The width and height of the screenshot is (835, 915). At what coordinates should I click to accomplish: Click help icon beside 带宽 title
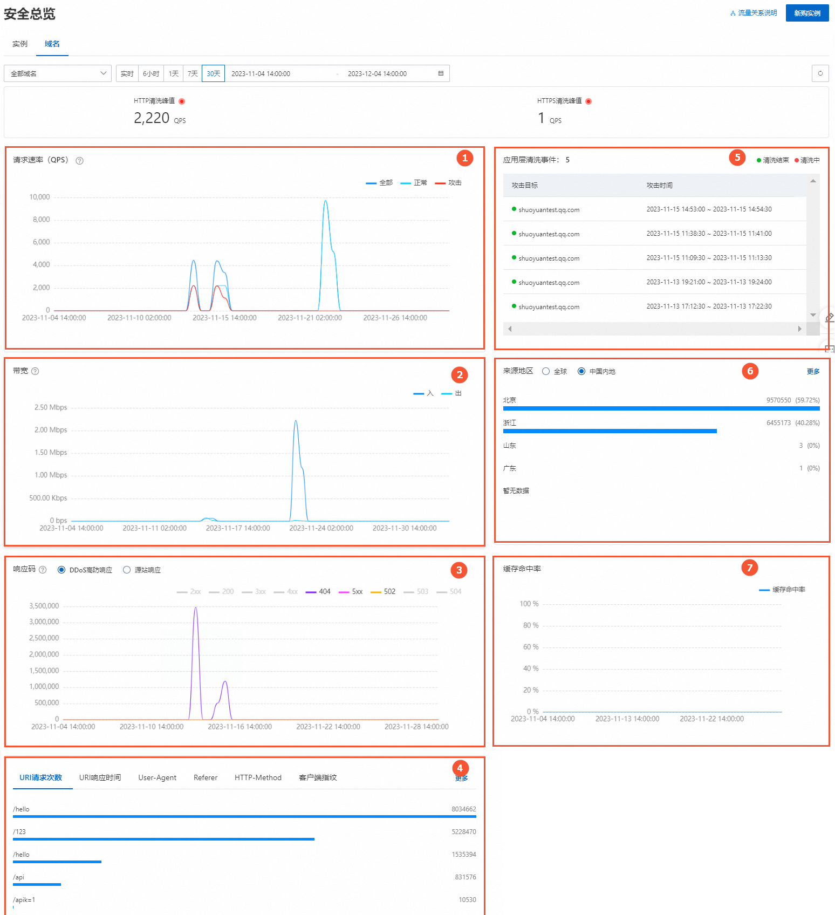(x=36, y=371)
